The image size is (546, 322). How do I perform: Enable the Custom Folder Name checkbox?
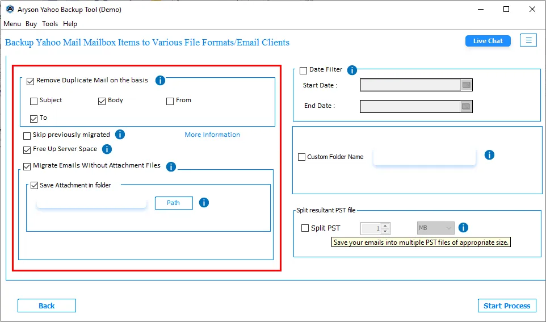click(301, 157)
